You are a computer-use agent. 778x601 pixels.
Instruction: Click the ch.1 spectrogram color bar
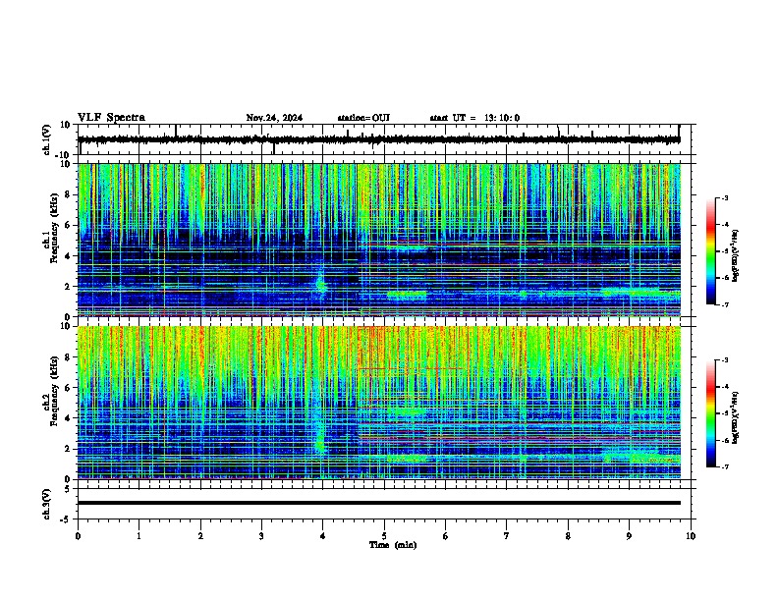click(x=710, y=251)
